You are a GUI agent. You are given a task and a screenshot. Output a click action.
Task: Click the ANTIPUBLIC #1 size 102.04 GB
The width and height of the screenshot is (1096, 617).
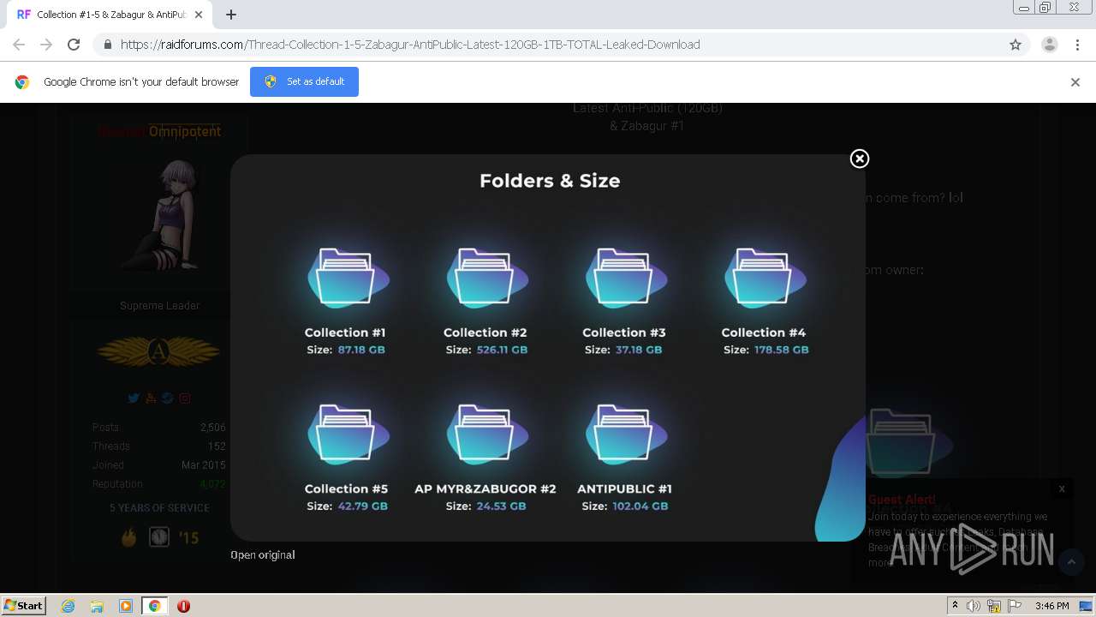point(640,506)
